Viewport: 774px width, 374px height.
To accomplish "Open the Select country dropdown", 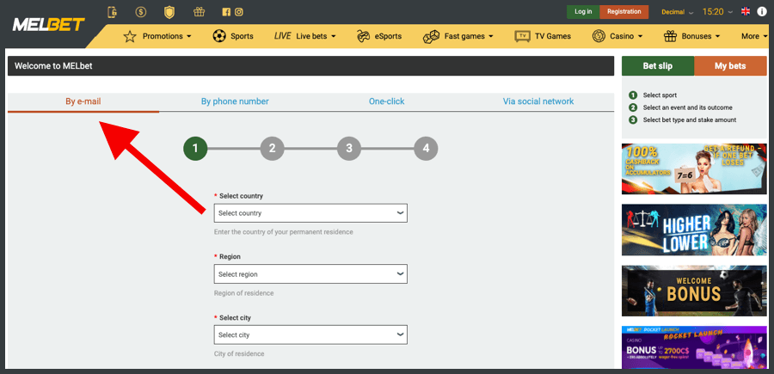I will coord(310,213).
